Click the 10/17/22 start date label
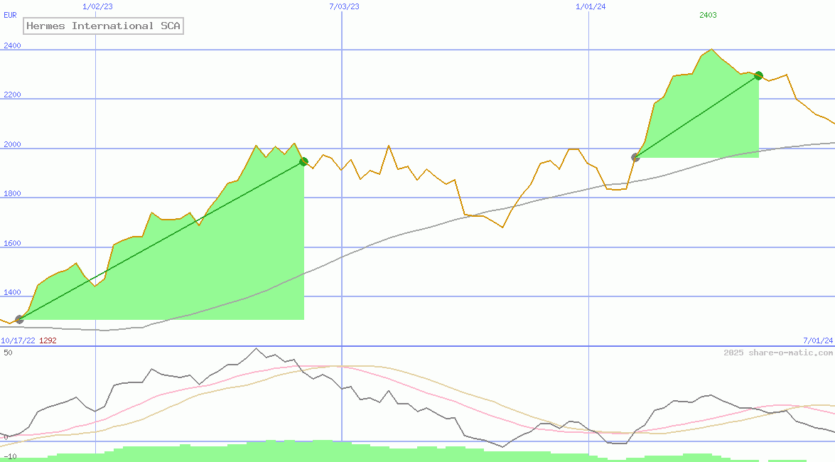 point(18,340)
